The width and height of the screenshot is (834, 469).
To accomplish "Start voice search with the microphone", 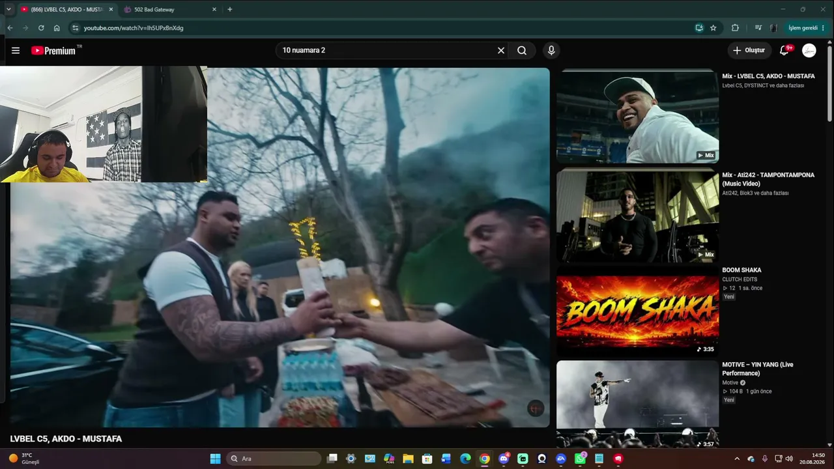I will (x=551, y=50).
